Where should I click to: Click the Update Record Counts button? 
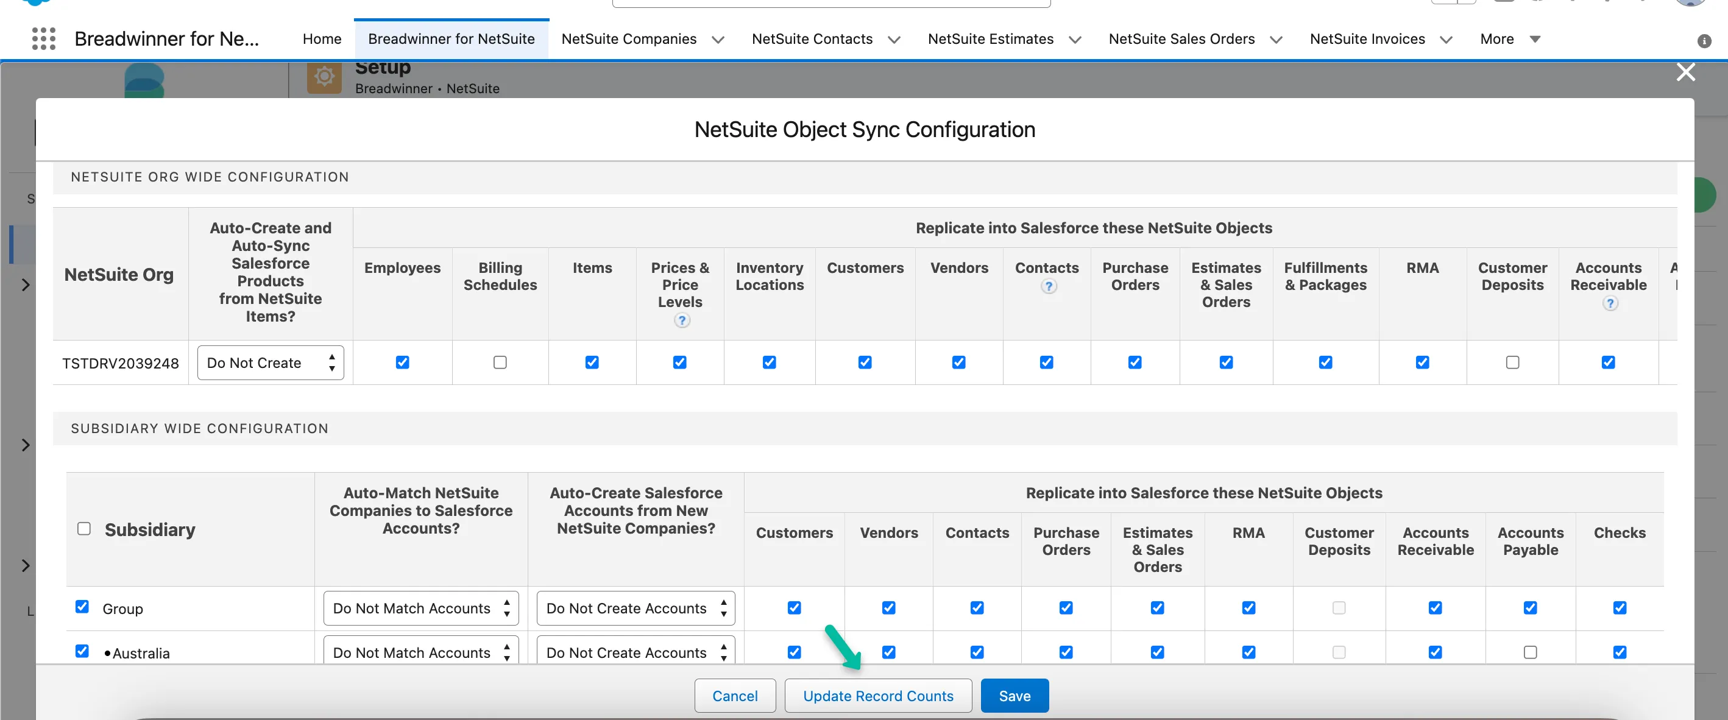point(878,696)
